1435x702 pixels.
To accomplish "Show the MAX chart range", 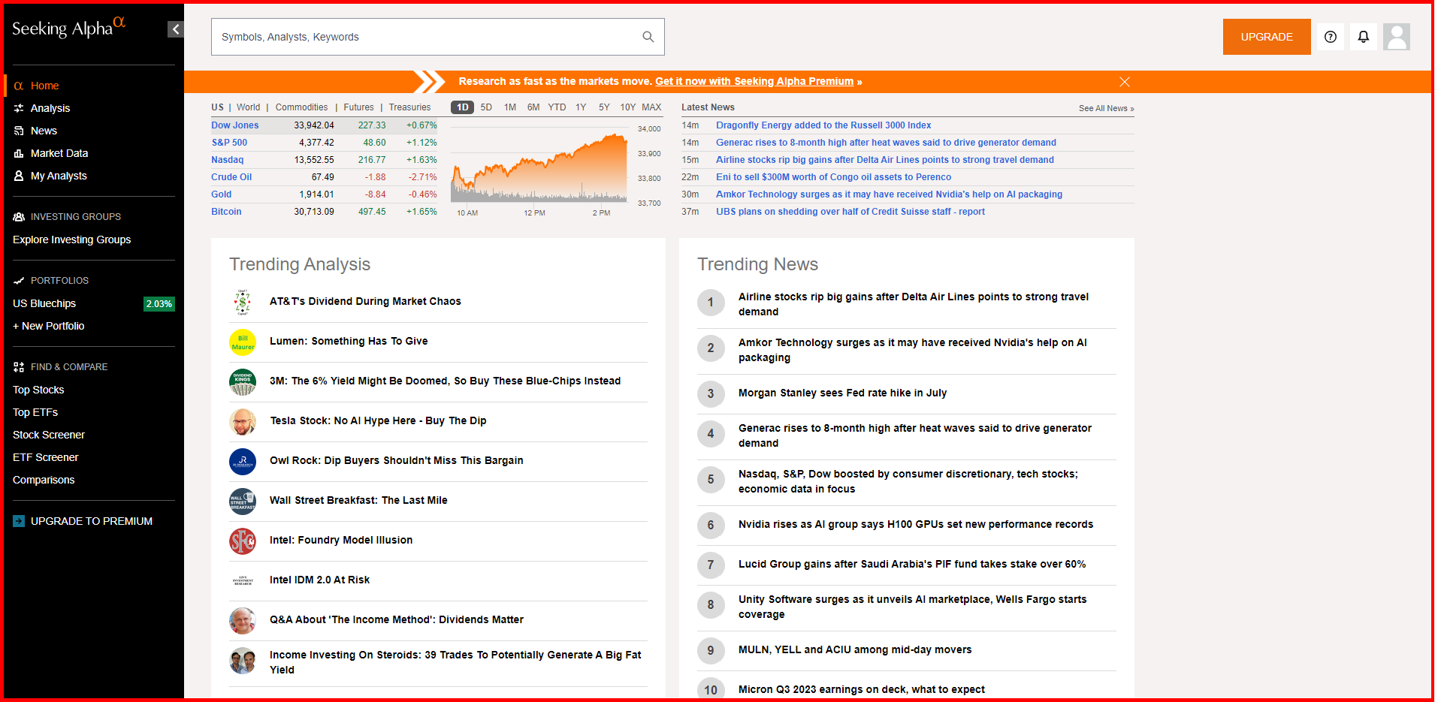I will (651, 107).
